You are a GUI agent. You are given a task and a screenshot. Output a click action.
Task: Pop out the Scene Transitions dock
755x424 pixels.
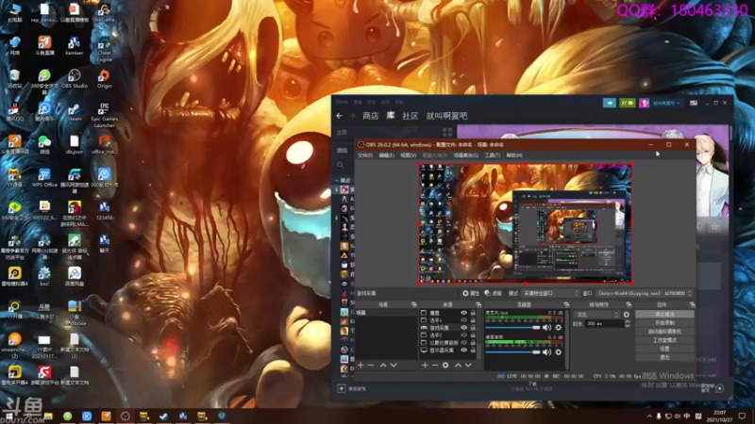[x=629, y=304]
